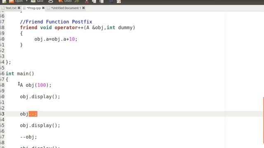Image resolution: width=264 pixels, height=148 pixels.
Task: Click the number 100 in obj constructor
Action: tap(42, 85)
